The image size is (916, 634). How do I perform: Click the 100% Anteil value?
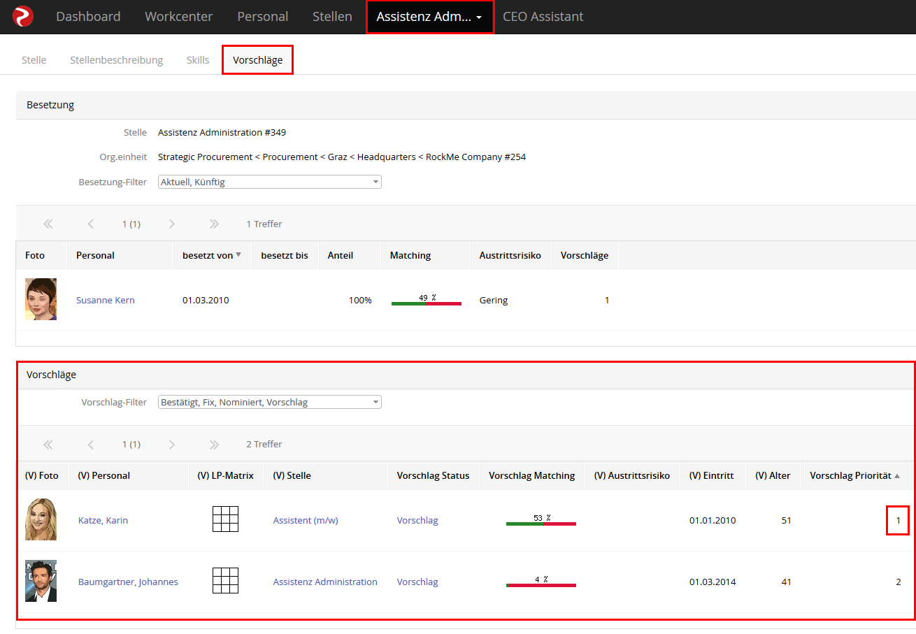pyautogui.click(x=360, y=300)
